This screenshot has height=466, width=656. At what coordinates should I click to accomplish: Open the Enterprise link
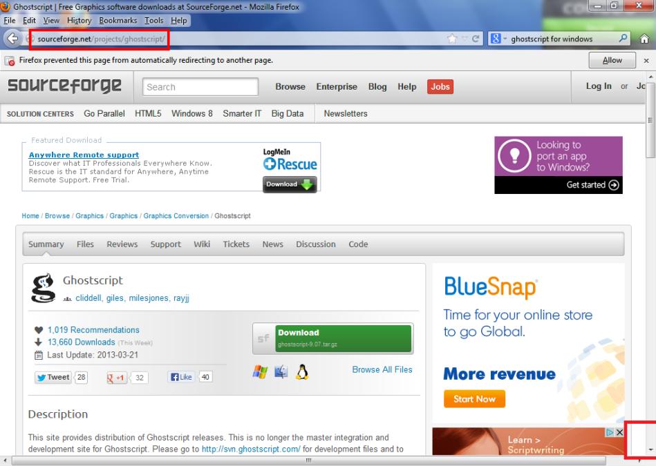pyautogui.click(x=337, y=86)
